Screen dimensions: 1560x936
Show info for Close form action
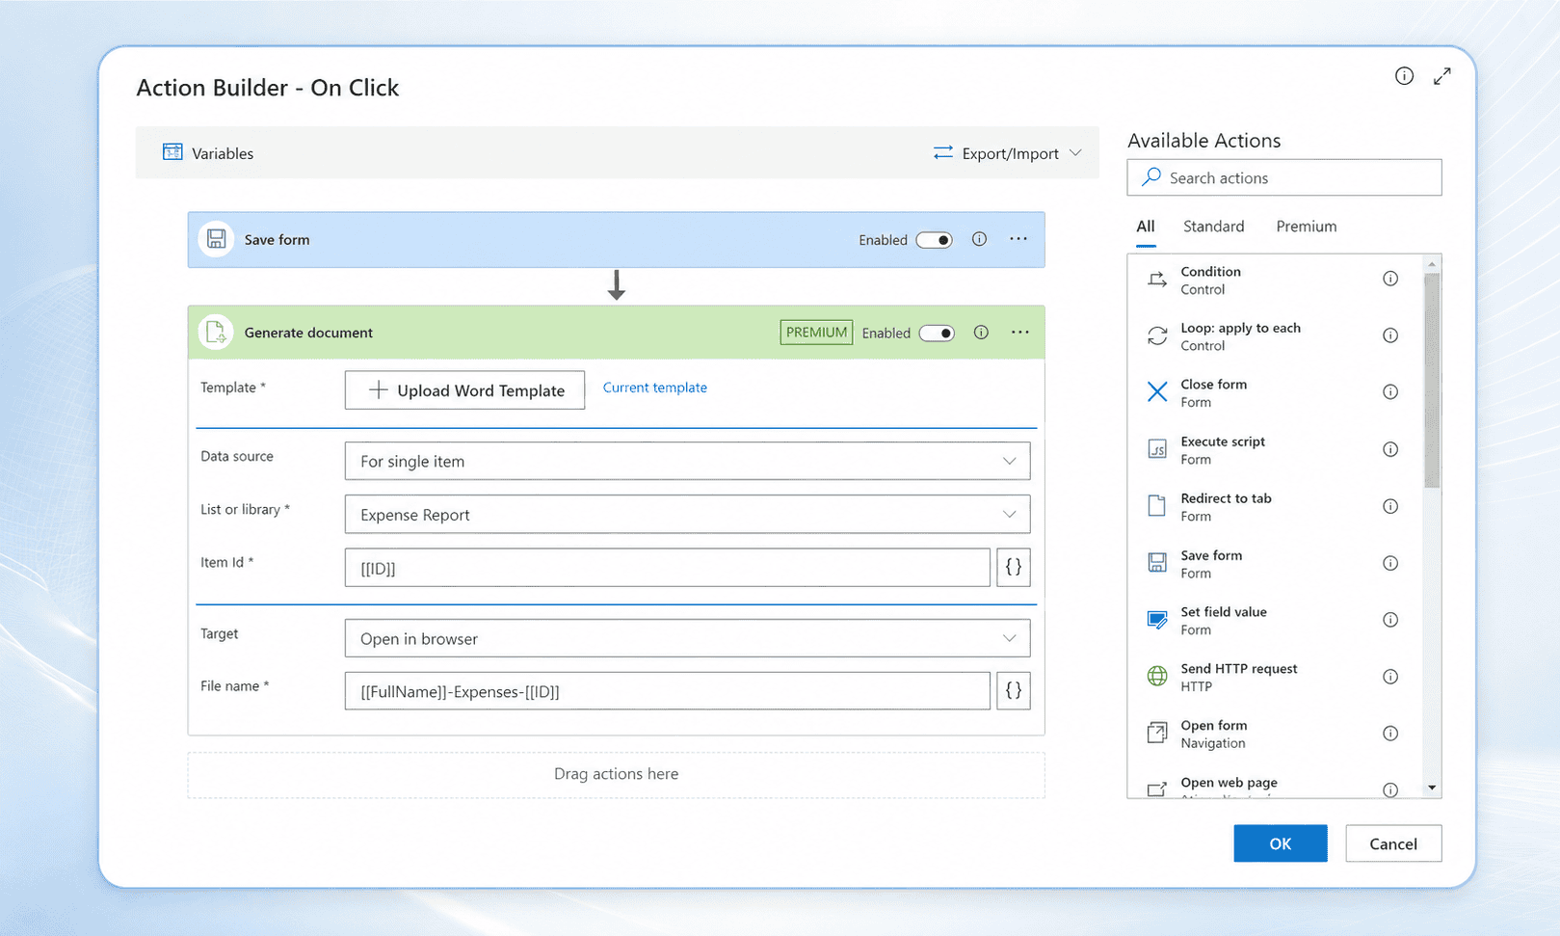(1390, 391)
